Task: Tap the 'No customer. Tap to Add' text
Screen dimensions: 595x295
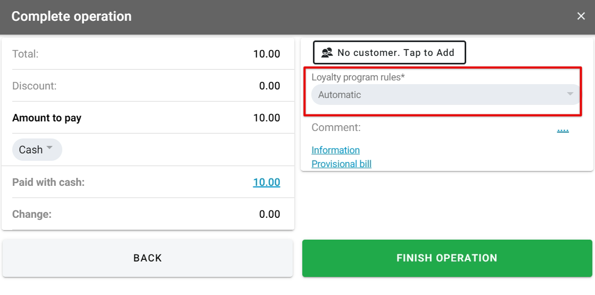Action: pos(395,52)
